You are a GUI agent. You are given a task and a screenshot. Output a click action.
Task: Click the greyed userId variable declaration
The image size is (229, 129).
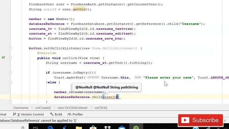click(50, 9)
